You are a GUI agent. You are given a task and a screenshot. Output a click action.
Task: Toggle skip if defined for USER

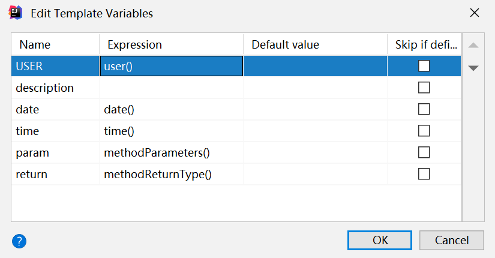click(424, 66)
